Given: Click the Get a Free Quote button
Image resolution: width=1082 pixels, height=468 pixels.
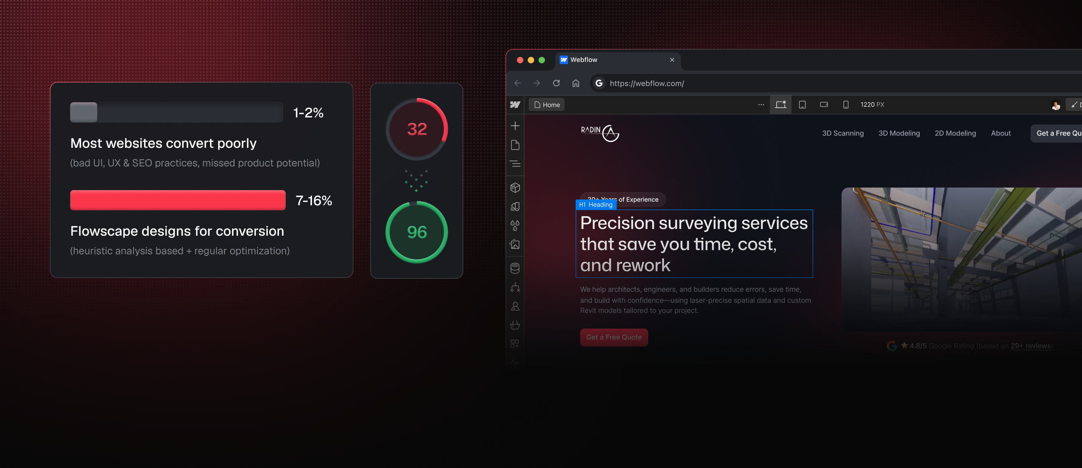Looking at the screenshot, I should pyautogui.click(x=614, y=337).
